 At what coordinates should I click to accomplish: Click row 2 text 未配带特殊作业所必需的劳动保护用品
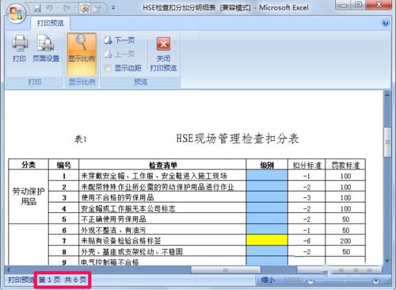[x=158, y=187]
